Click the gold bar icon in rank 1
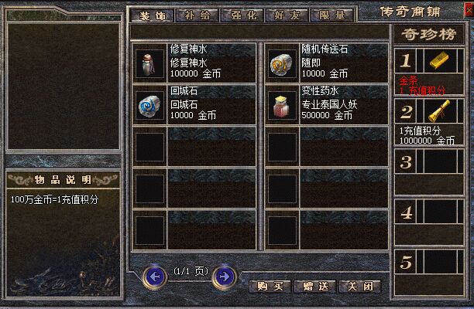 point(440,60)
